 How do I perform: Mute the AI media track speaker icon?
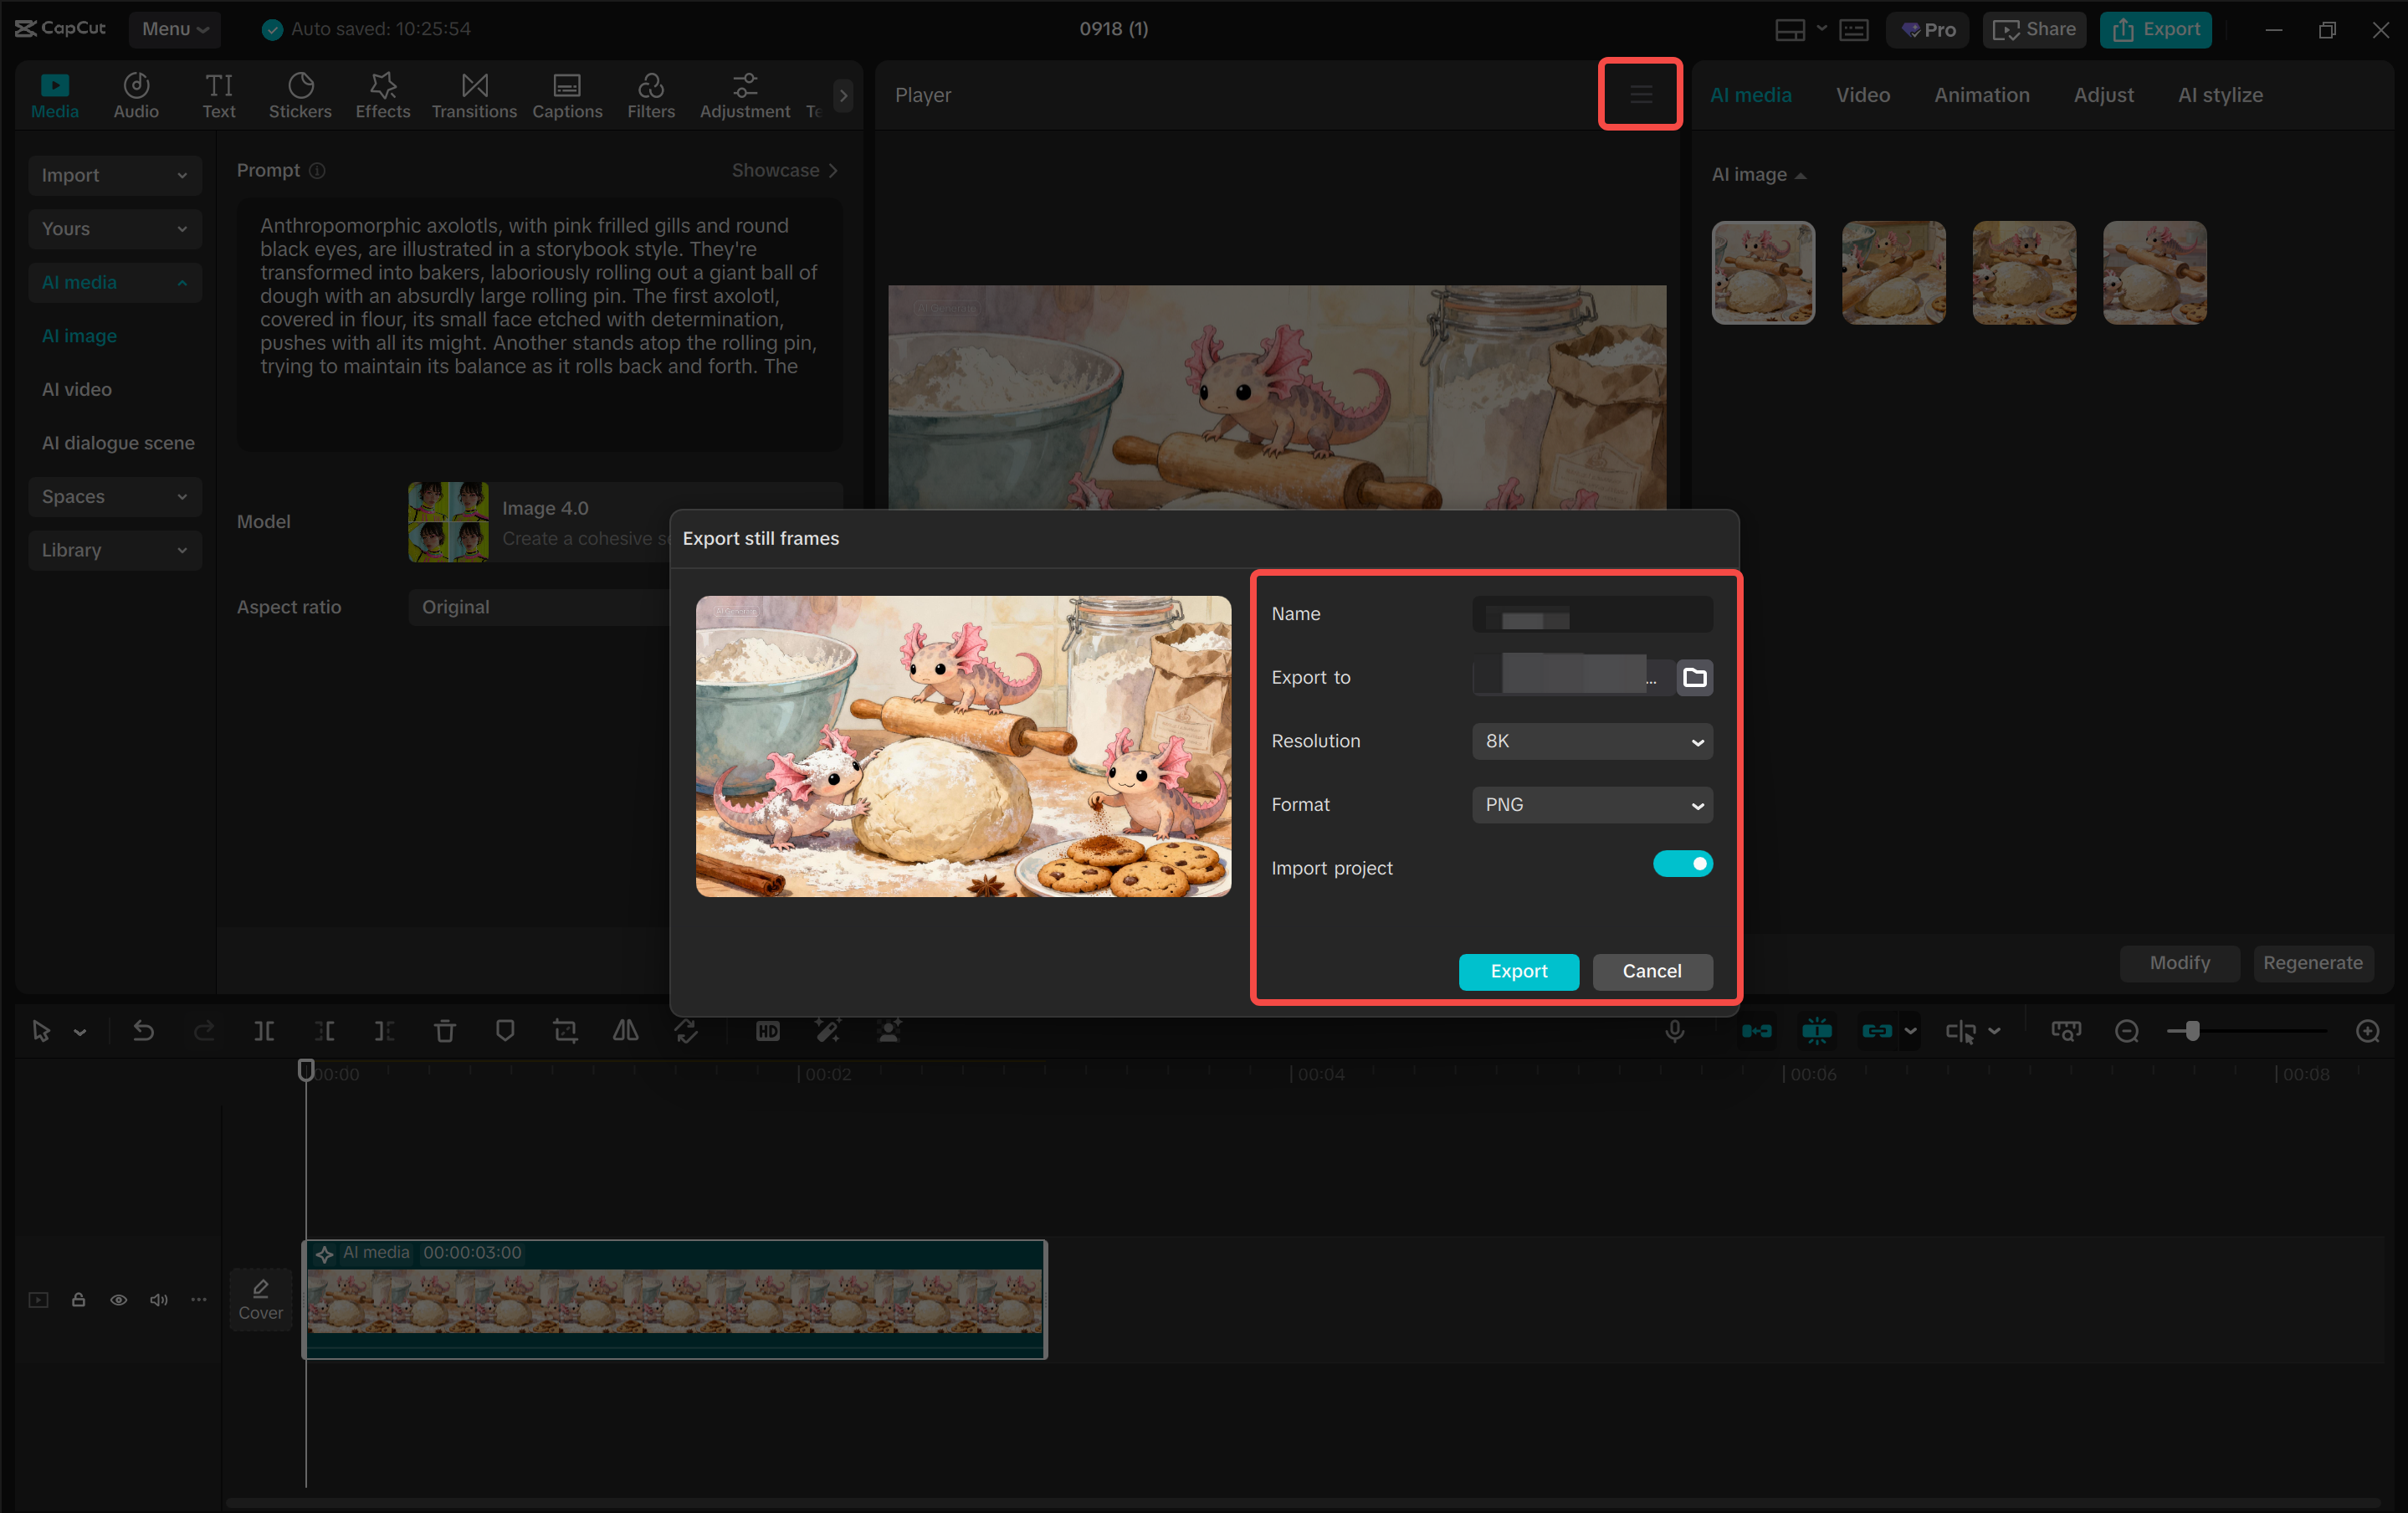158,1300
